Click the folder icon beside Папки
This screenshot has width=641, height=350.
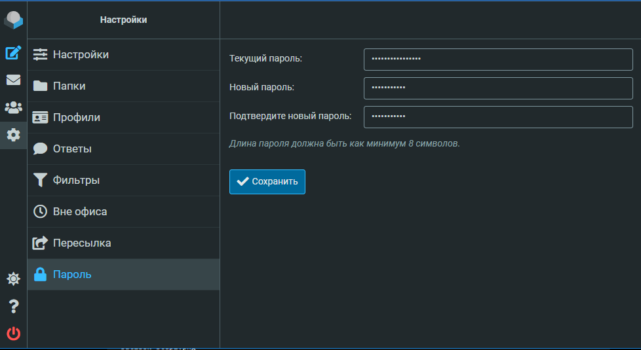tap(40, 86)
